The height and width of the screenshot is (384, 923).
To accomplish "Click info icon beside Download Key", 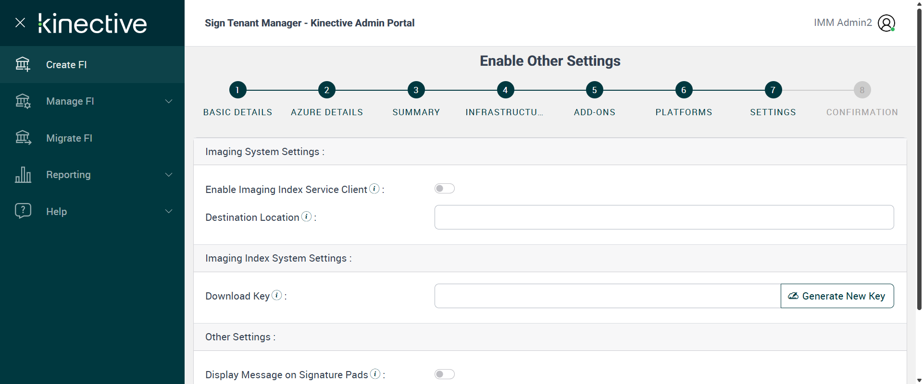I will [277, 295].
